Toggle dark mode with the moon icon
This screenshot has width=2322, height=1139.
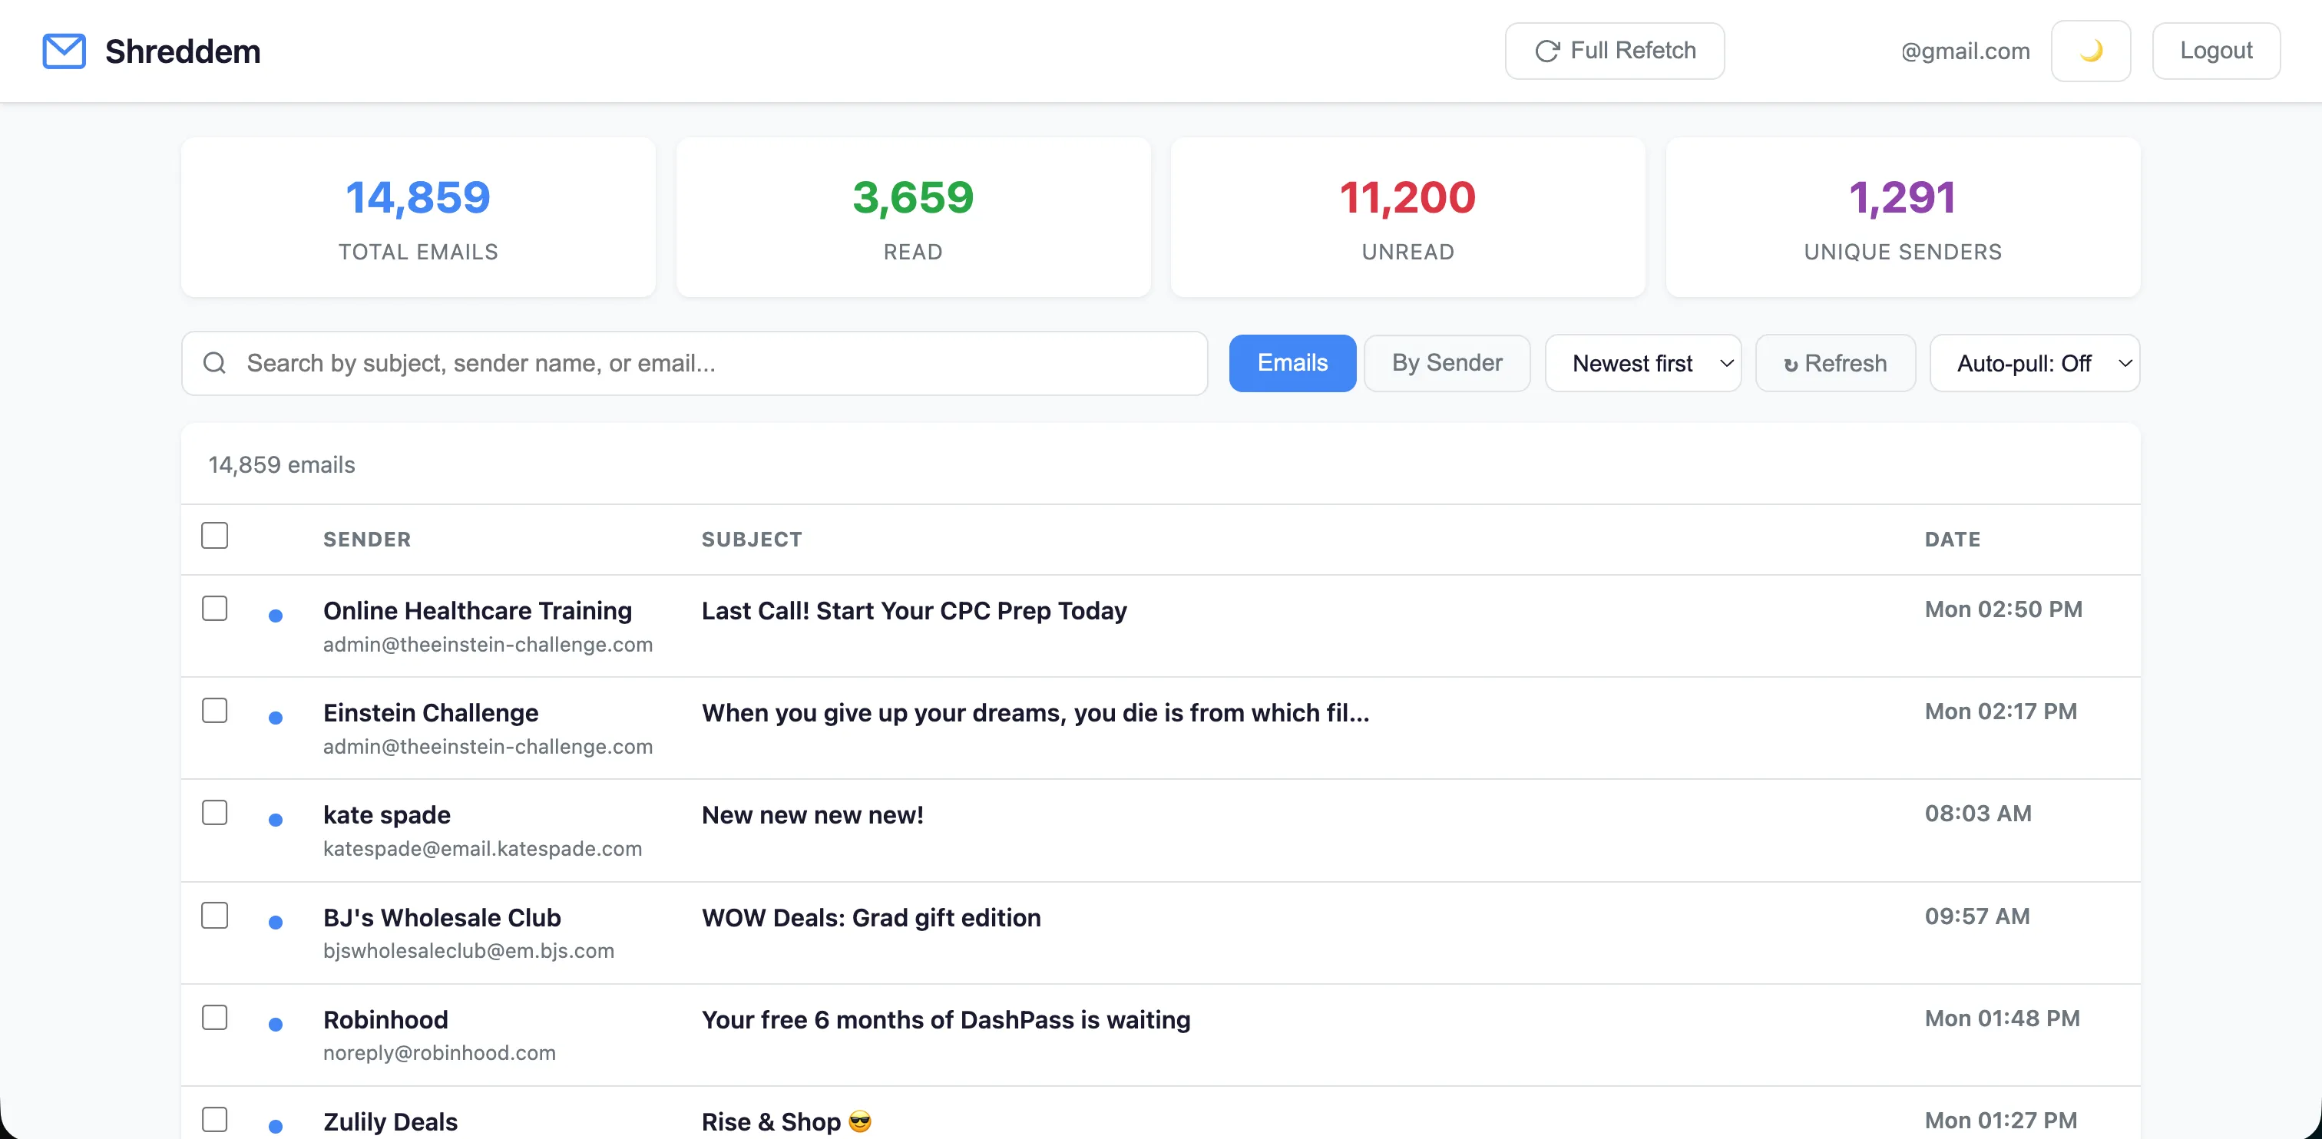pyautogui.click(x=2090, y=51)
